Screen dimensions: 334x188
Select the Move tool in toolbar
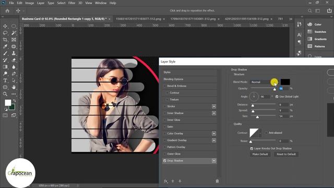5,26
